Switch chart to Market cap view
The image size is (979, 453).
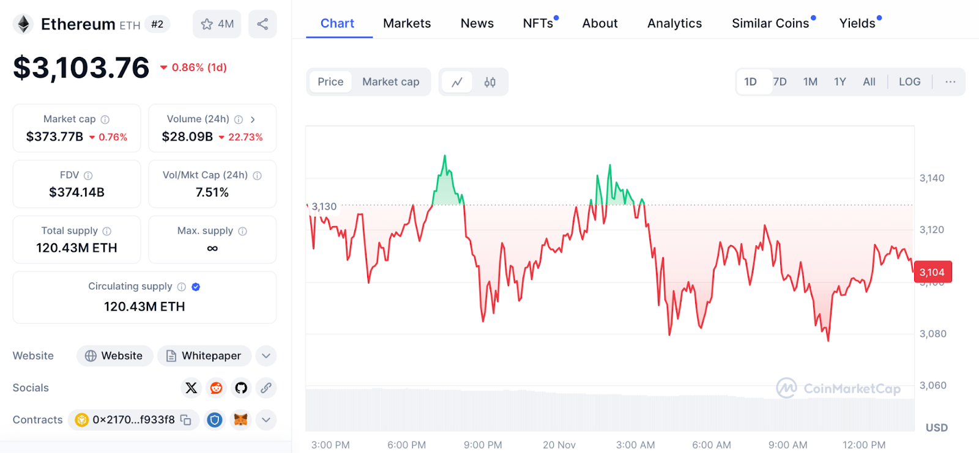click(390, 82)
